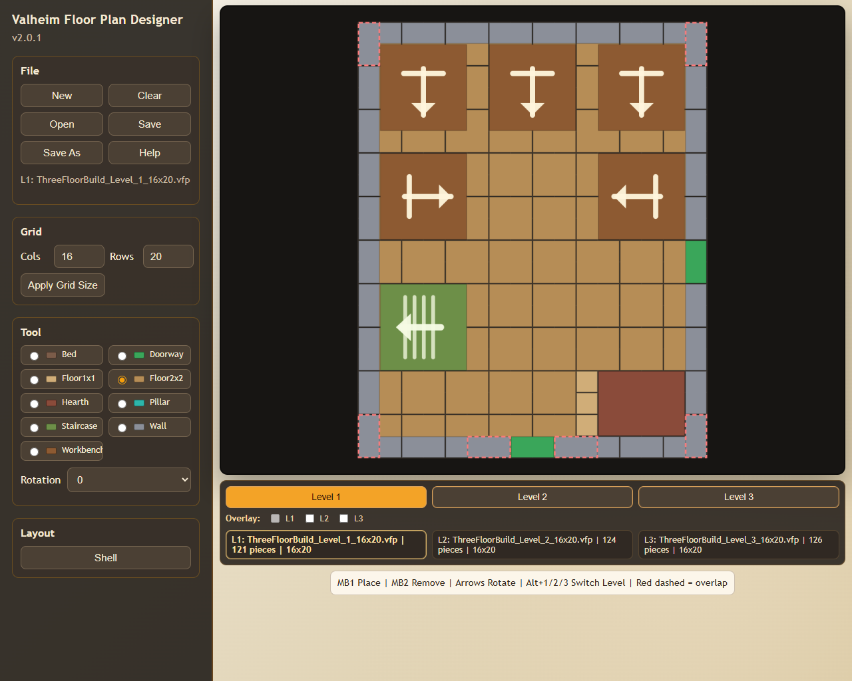Viewport: 852px width, 681px height.
Task: Select the Bed tool radio button
Action: [34, 356]
